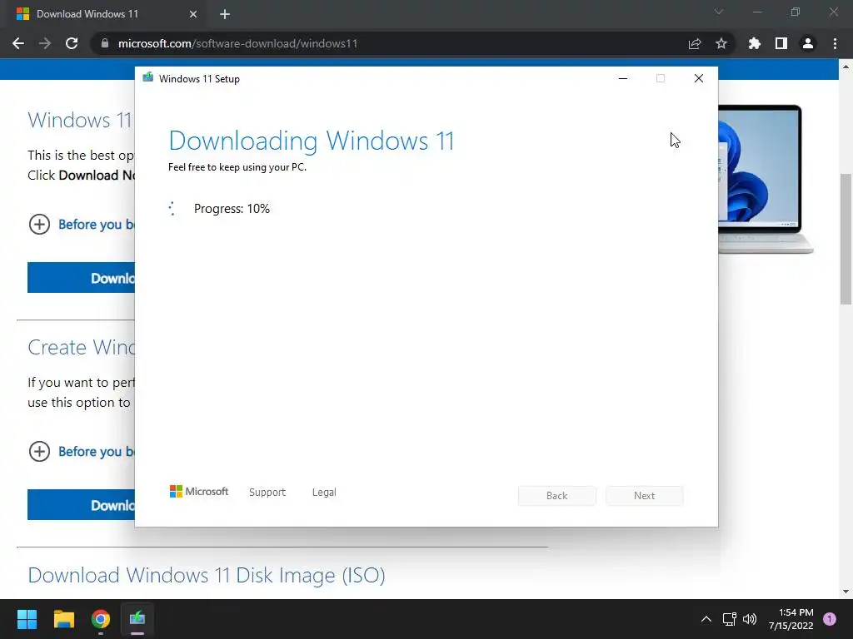The image size is (853, 639).
Task: Minimize the Windows 11 Setup dialog
Action: [x=623, y=79]
